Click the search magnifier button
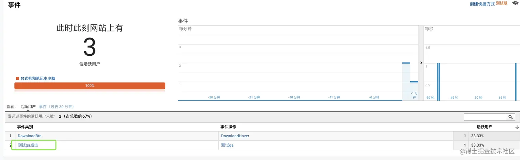 pos(510,117)
